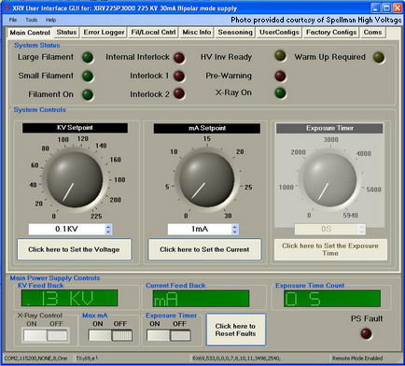The height and width of the screenshot is (366, 405).
Task: Click here to Set the Exposure Time button
Action: click(x=330, y=249)
